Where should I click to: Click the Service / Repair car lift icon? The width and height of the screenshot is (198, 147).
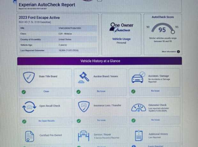click(83, 135)
